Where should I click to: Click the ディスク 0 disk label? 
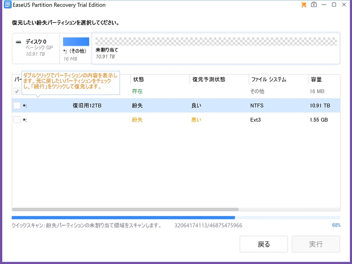[x=36, y=42]
